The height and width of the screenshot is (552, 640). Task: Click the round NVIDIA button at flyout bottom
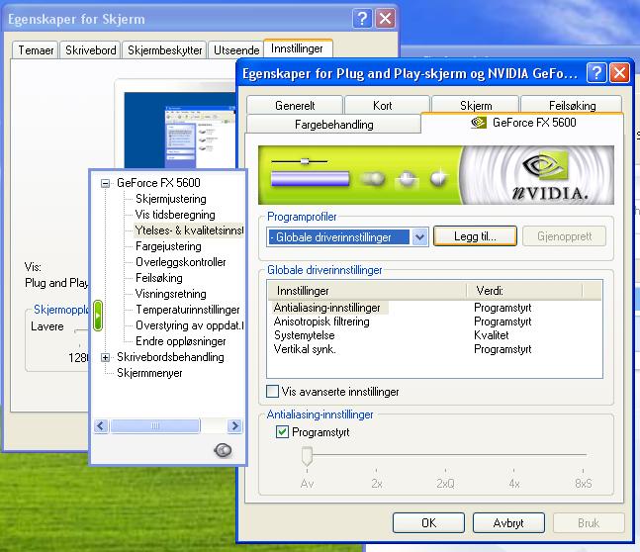pyautogui.click(x=223, y=450)
